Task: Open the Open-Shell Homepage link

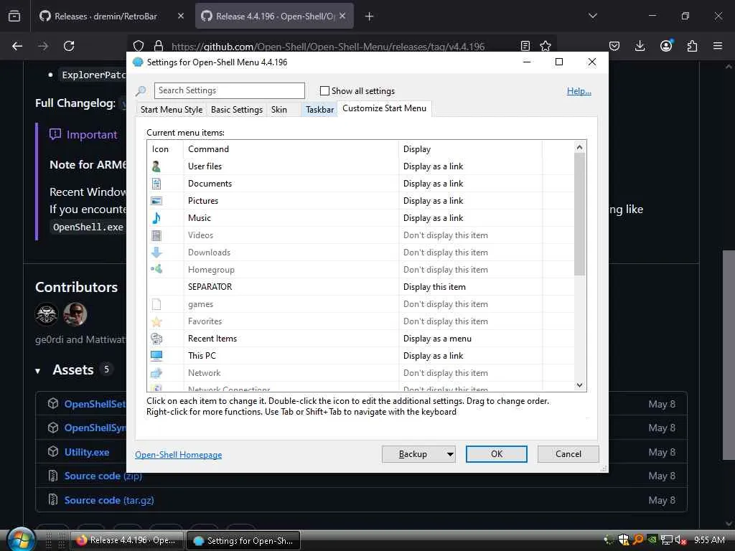Action: (179, 454)
